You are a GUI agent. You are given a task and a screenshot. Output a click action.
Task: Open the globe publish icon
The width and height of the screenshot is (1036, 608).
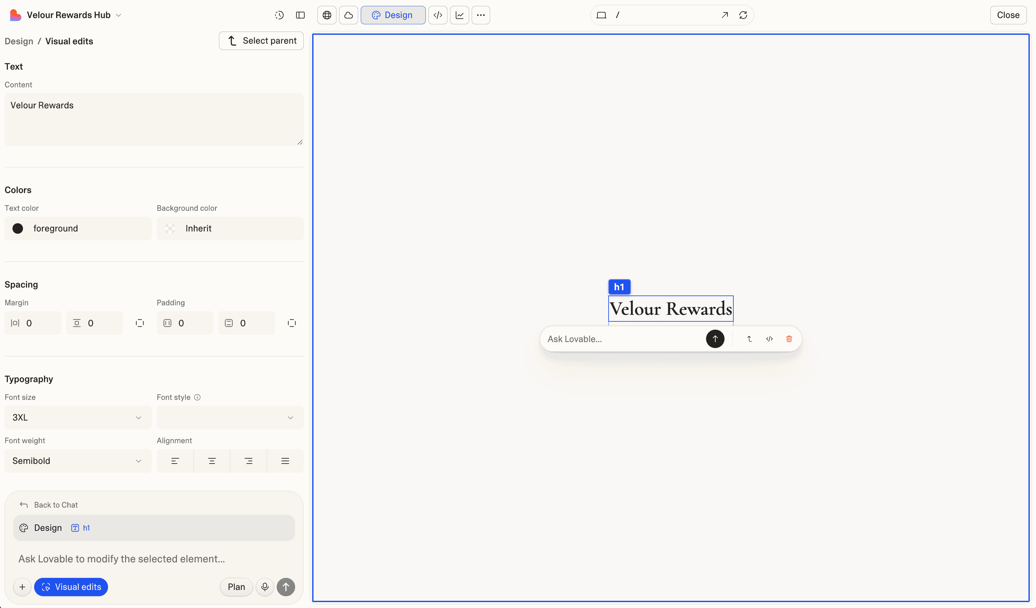326,15
